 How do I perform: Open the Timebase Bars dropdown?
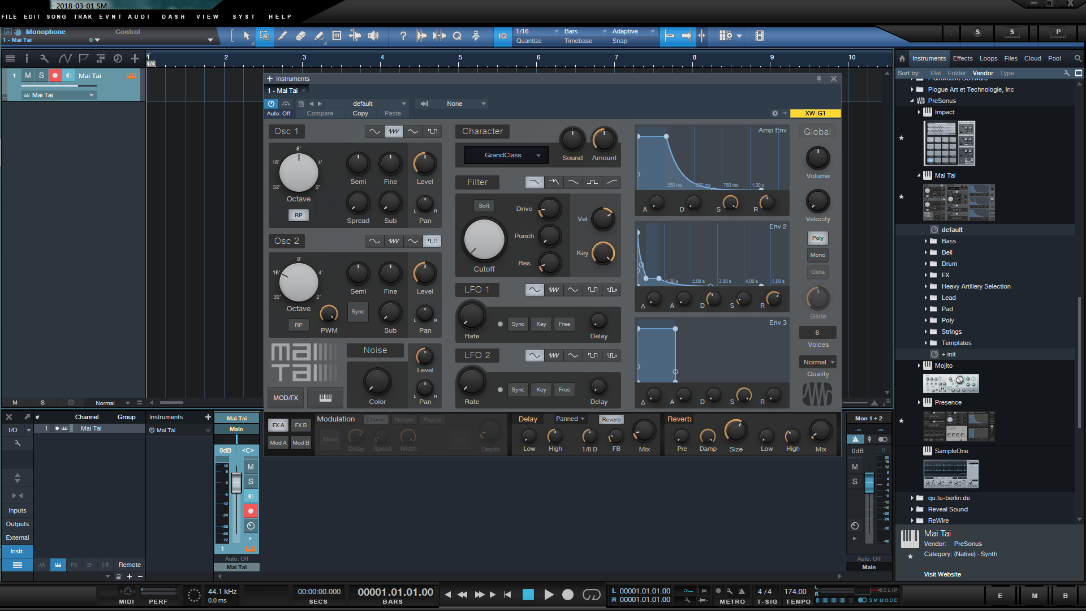(x=585, y=32)
